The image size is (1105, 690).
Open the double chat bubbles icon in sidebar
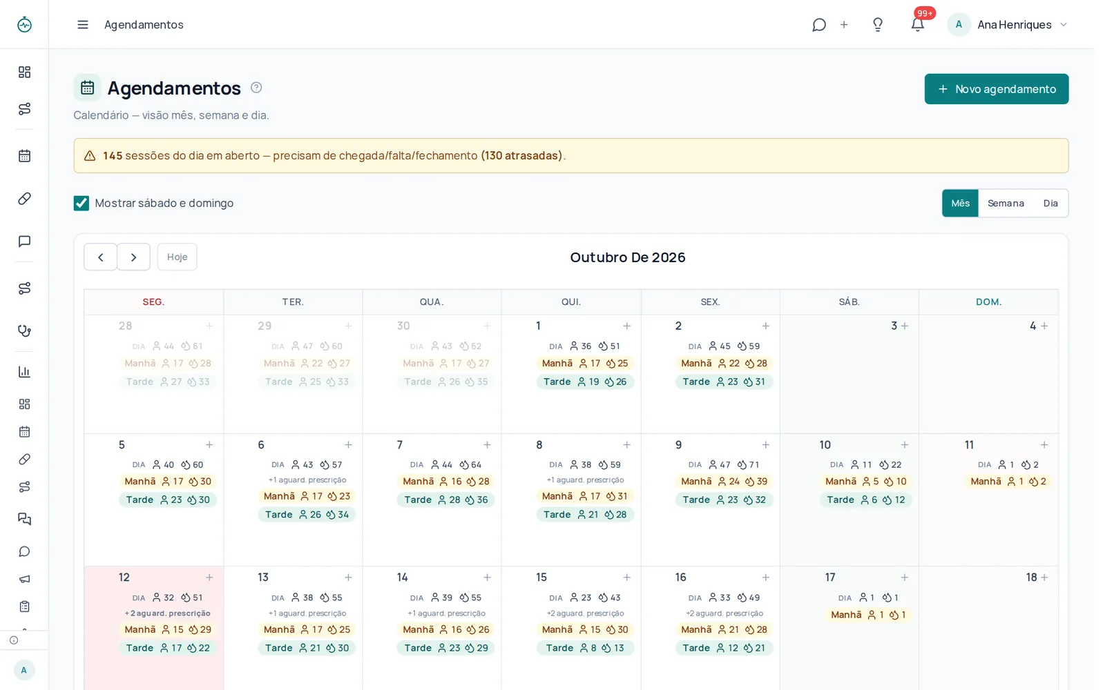pyautogui.click(x=24, y=519)
